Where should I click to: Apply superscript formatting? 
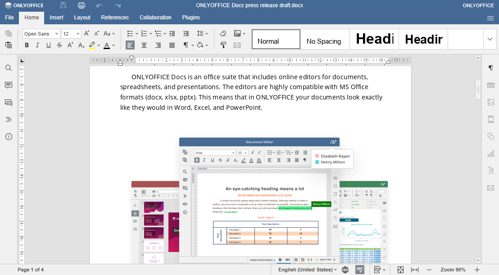click(70, 45)
